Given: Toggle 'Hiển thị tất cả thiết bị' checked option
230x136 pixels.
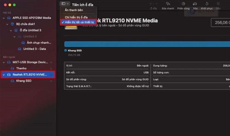Looking at the screenshot, I should tap(79, 22).
